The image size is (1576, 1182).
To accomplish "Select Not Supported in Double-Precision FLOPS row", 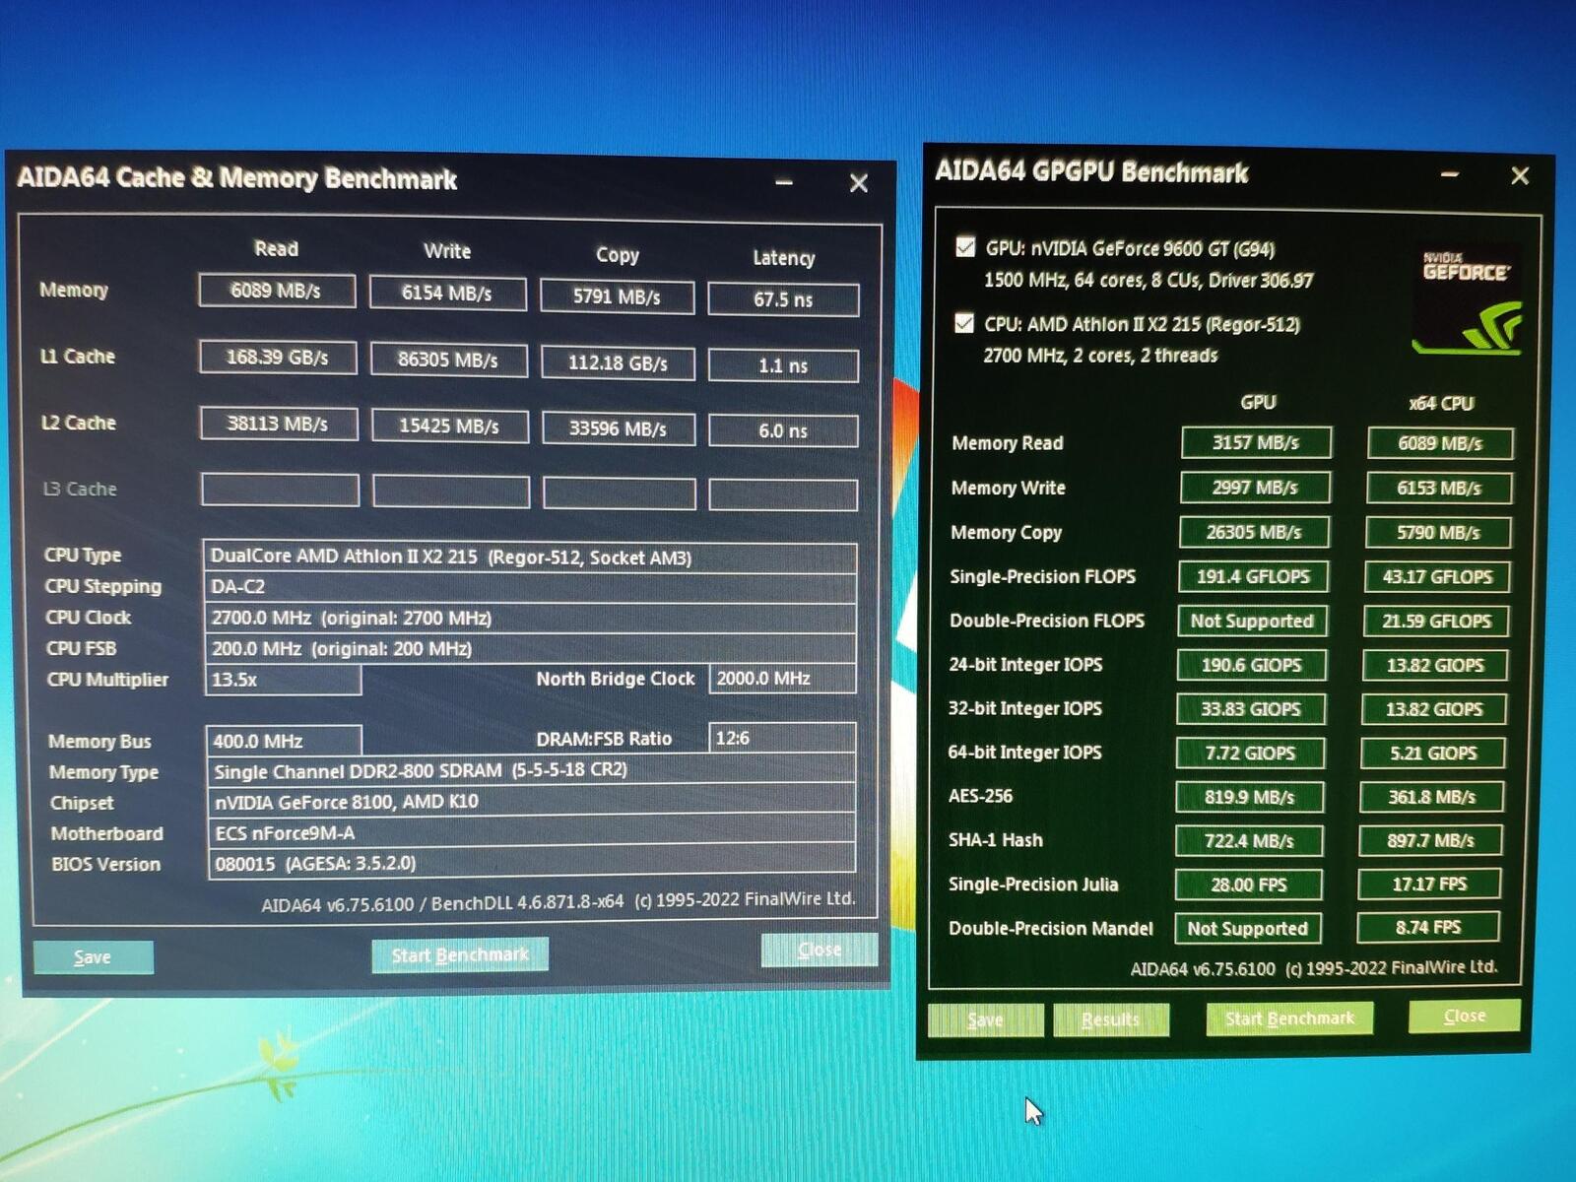I will coord(1252,621).
